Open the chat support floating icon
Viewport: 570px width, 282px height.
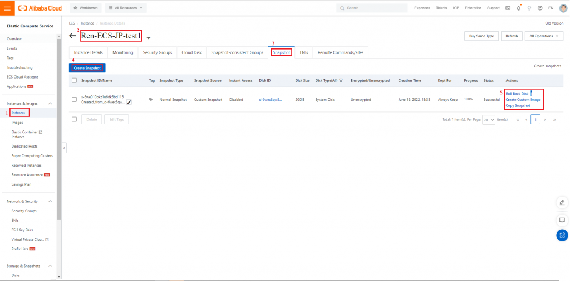[x=562, y=220]
